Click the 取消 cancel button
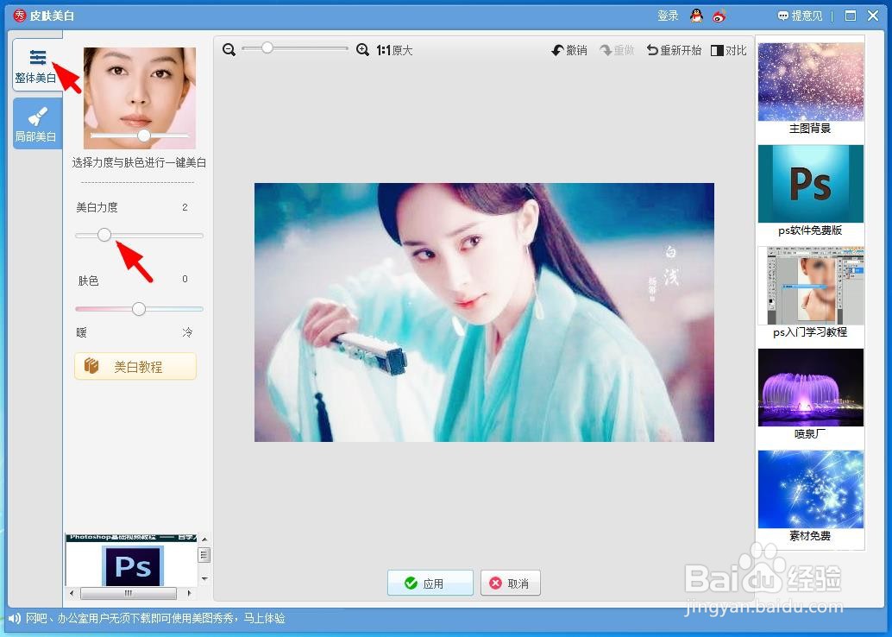This screenshot has height=637, width=892. pyautogui.click(x=511, y=583)
